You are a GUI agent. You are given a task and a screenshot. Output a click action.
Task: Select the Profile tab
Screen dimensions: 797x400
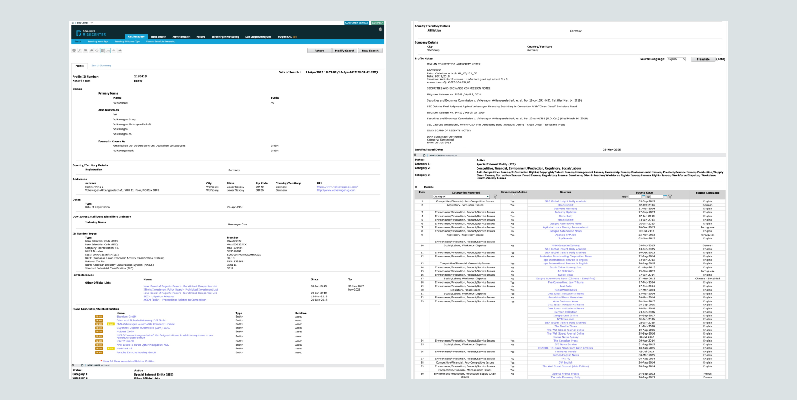coord(80,66)
